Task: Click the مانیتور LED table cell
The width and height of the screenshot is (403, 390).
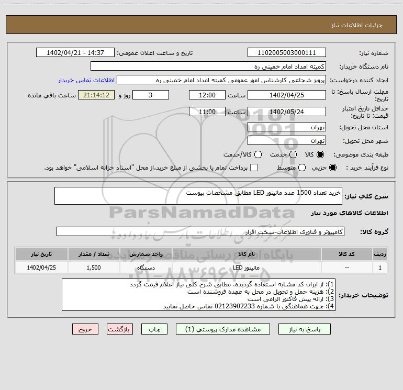Action: (247, 268)
